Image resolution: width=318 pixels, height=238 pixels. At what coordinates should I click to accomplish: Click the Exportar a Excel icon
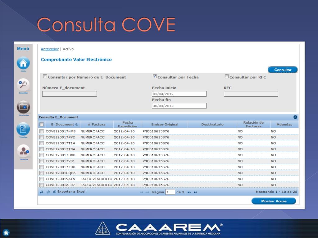click(55, 192)
